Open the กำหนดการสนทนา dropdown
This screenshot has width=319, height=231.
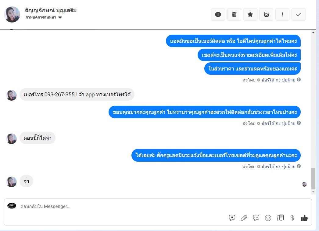(x=44, y=17)
